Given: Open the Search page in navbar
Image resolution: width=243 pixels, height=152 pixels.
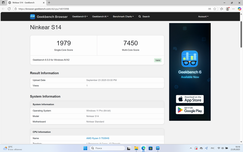Looking at the screenshot, I should coord(144,16).
